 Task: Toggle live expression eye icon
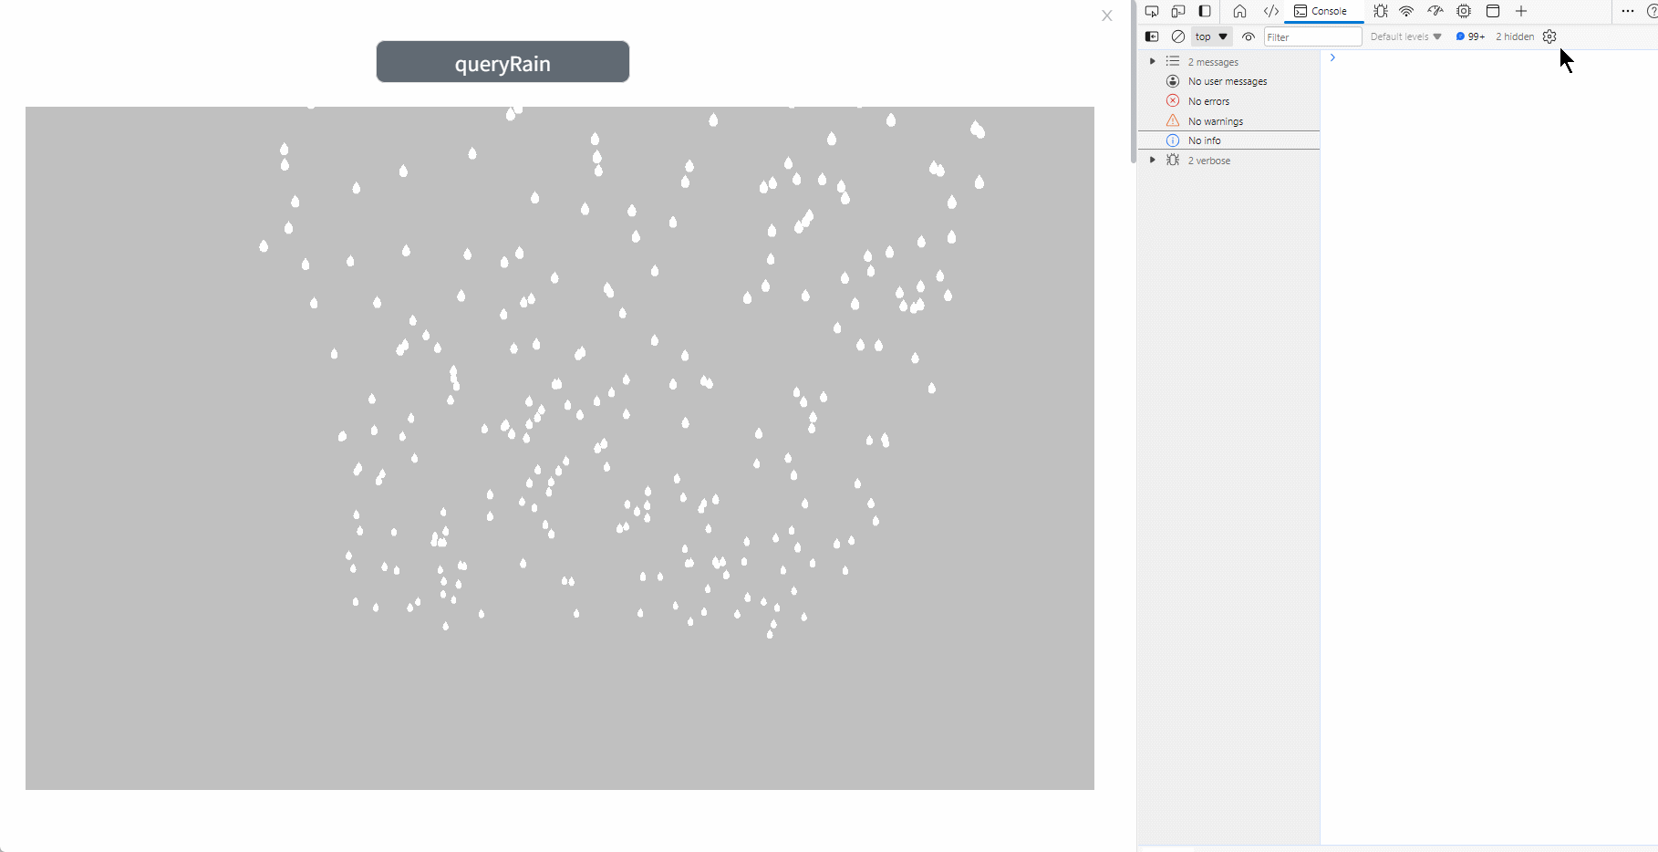pyautogui.click(x=1249, y=36)
